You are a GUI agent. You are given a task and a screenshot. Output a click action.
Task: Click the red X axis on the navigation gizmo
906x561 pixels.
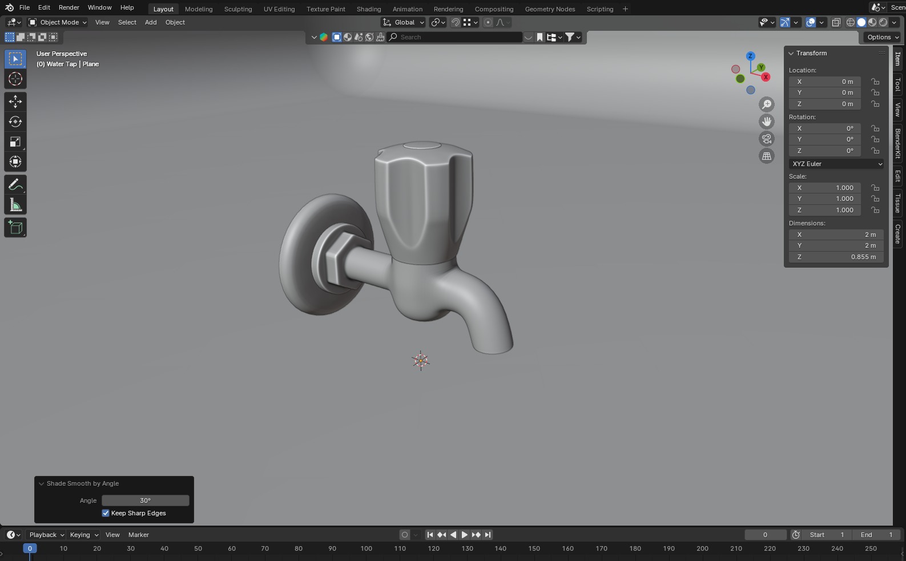[x=766, y=77]
